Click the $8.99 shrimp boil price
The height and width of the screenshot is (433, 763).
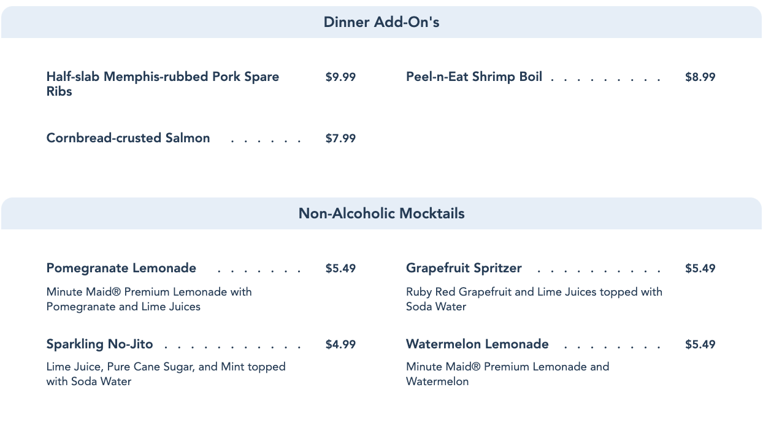click(x=700, y=77)
